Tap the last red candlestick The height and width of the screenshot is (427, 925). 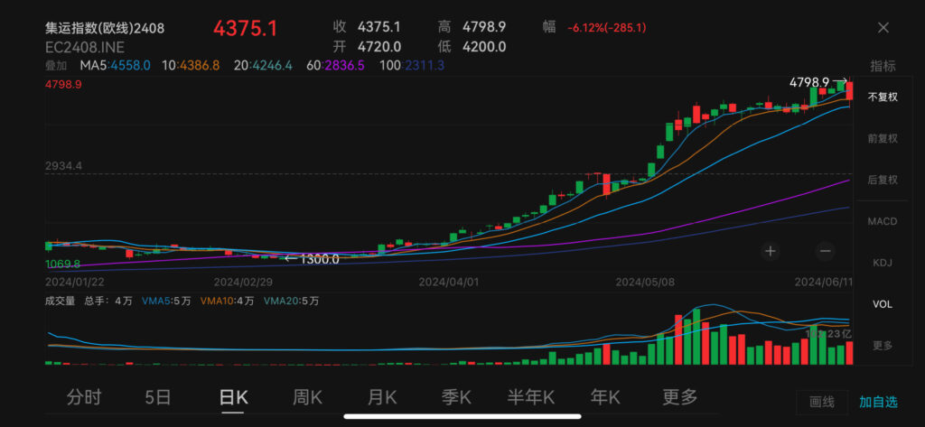[x=850, y=91]
